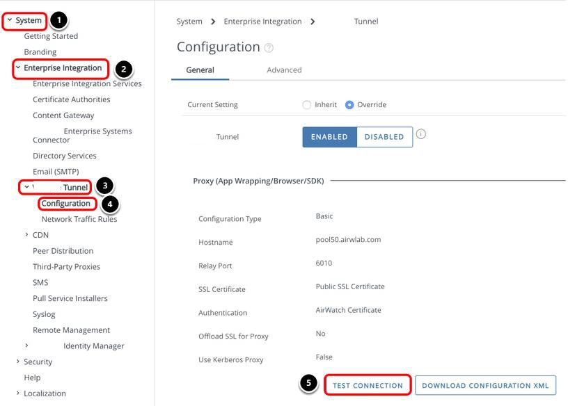
Task: Select the Inherit radio button
Action: point(307,105)
